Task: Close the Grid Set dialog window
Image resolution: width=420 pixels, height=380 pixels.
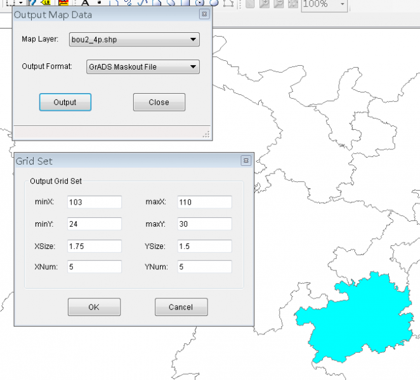Action: click(246, 161)
